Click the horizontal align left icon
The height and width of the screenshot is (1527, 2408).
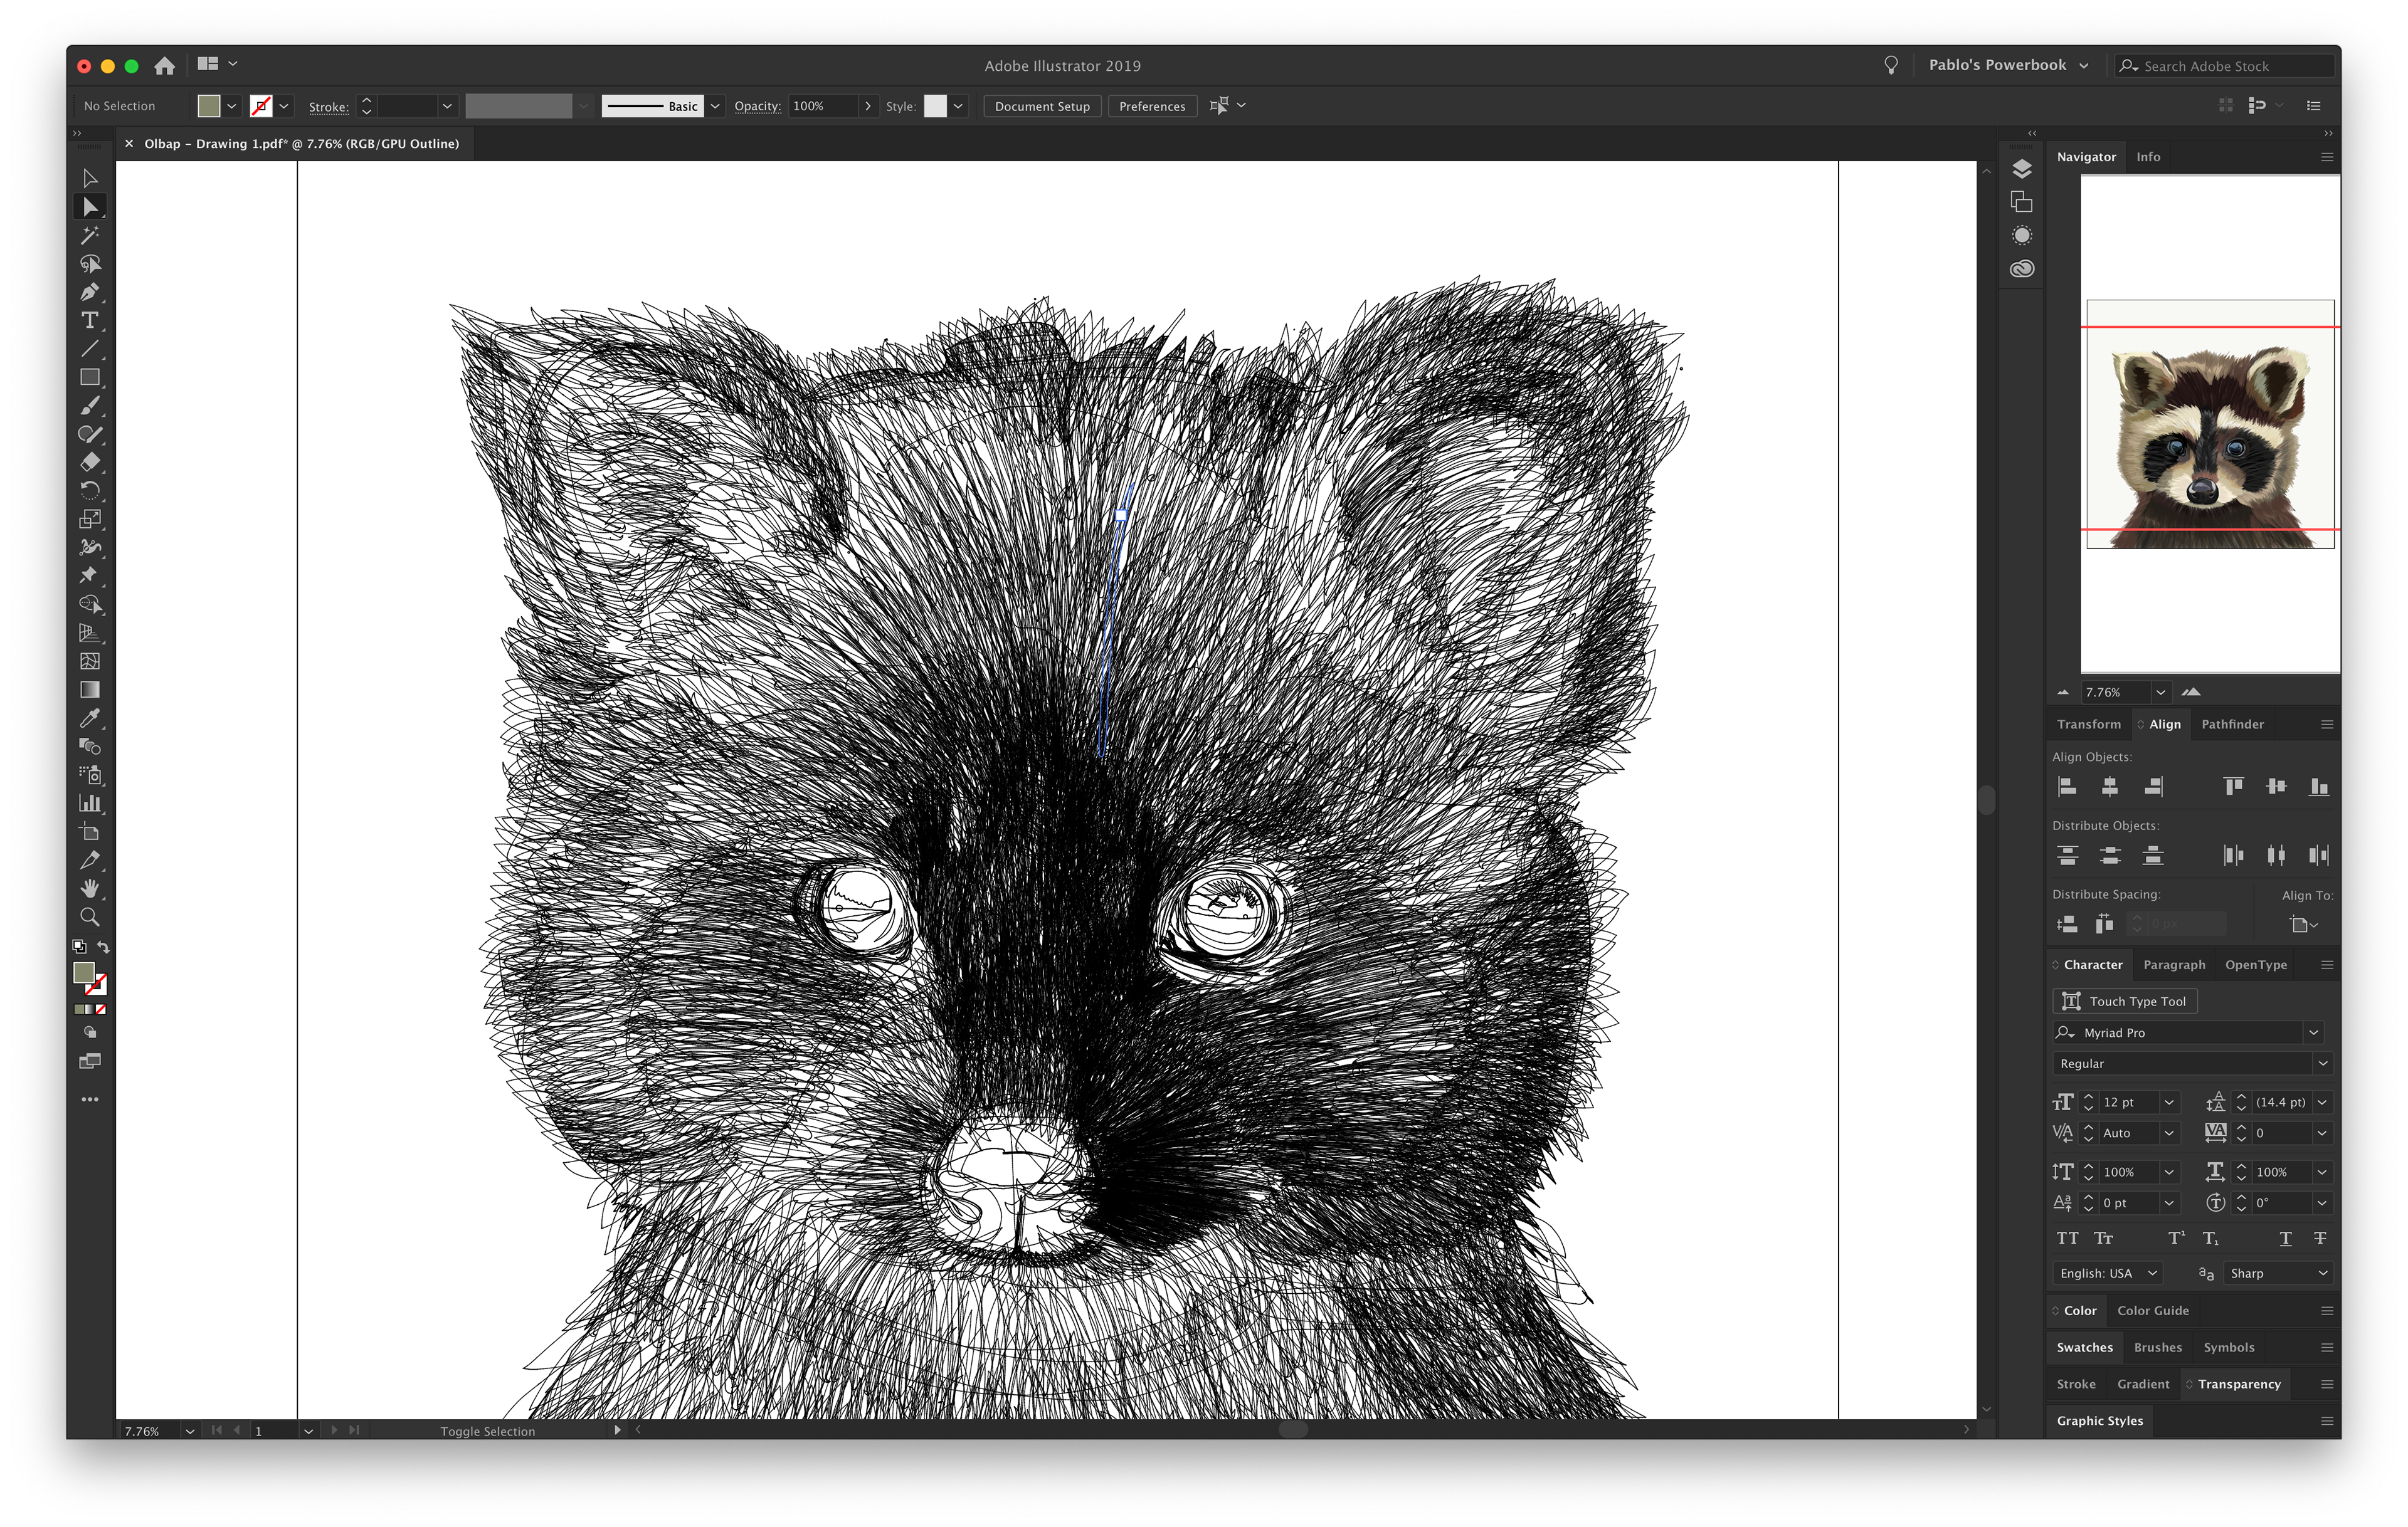pyautogui.click(x=2067, y=787)
